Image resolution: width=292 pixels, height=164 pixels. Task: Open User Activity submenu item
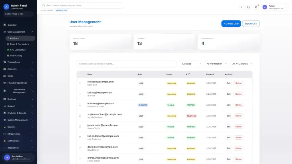click(x=20, y=56)
